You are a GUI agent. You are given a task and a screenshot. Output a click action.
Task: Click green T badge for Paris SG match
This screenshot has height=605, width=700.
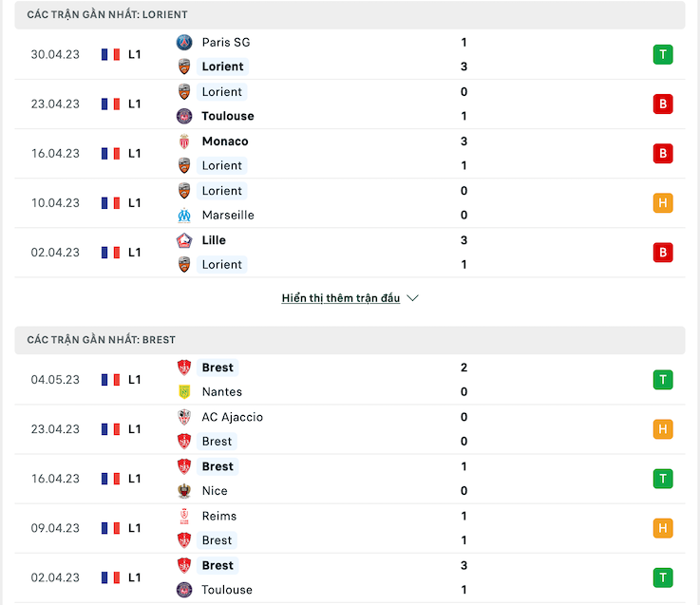tap(663, 54)
